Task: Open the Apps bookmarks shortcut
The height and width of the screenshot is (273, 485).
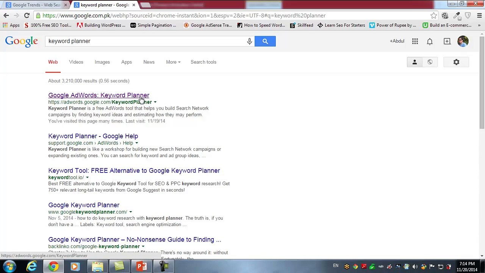Action: pyautogui.click(x=11, y=25)
